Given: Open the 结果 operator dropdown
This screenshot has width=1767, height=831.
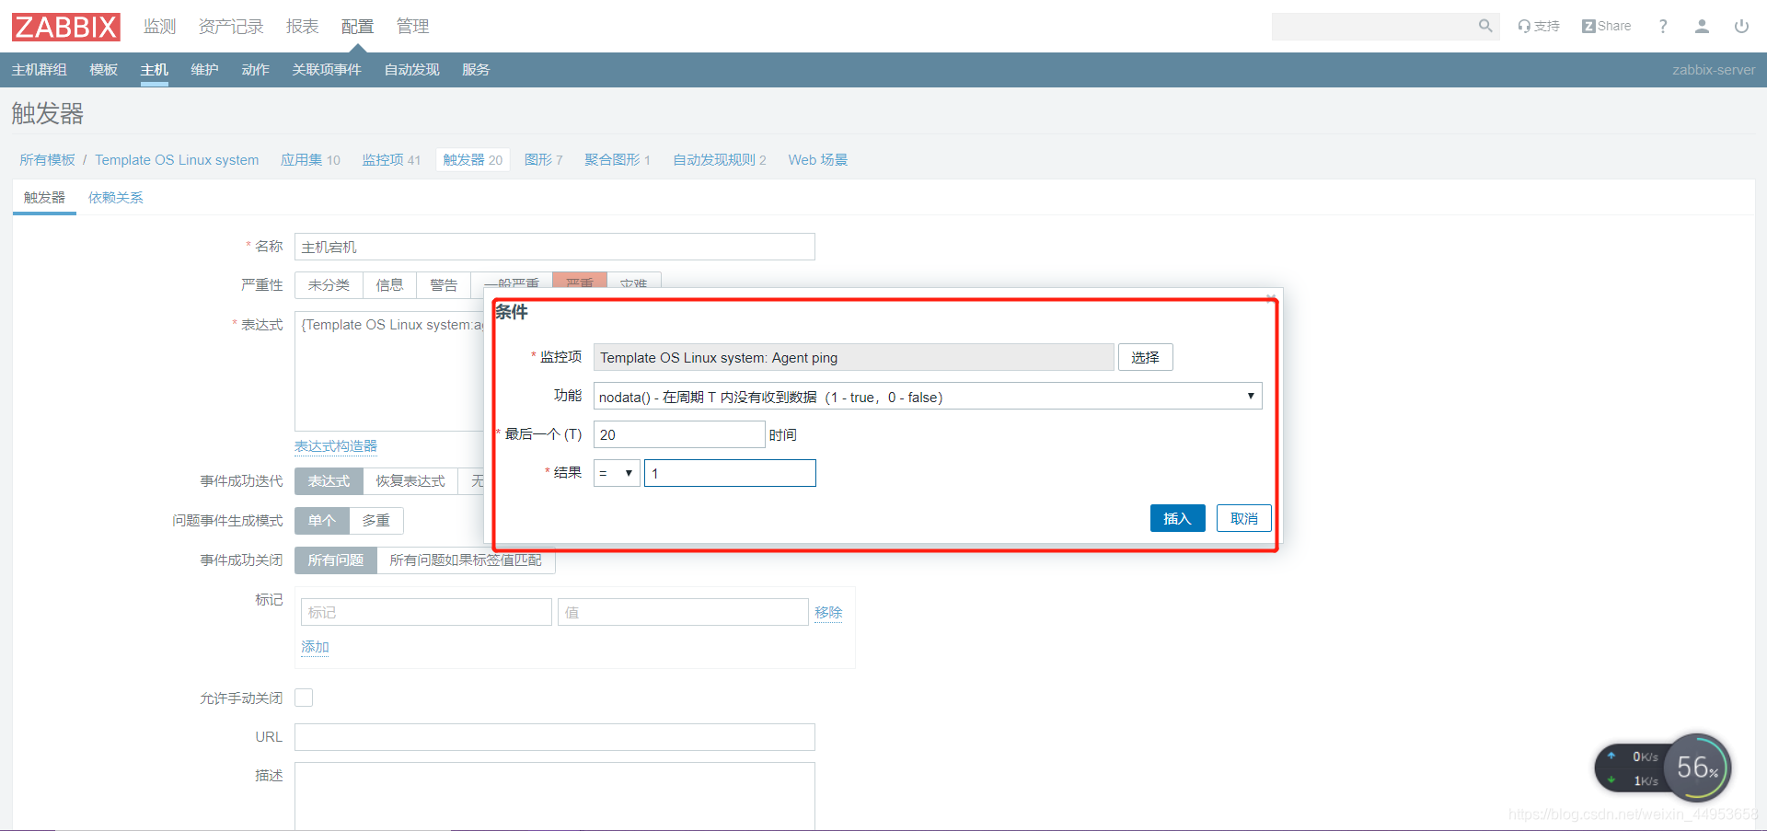Looking at the screenshot, I should click(617, 473).
